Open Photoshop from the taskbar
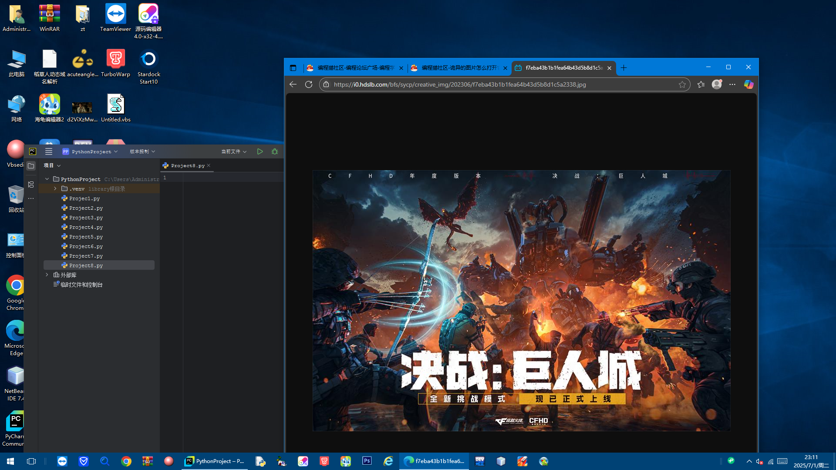Screen dimensions: 836x470 tap(367, 461)
